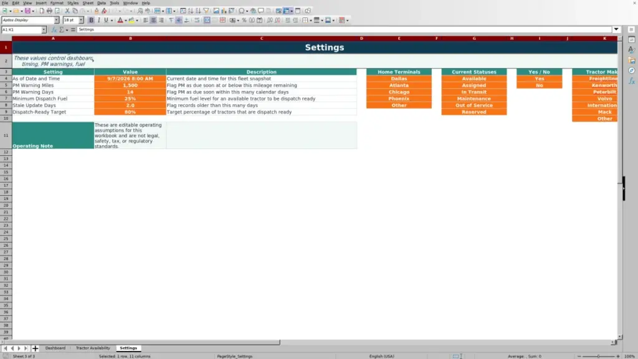
Task: Open the Data menu
Action: tap(102, 3)
